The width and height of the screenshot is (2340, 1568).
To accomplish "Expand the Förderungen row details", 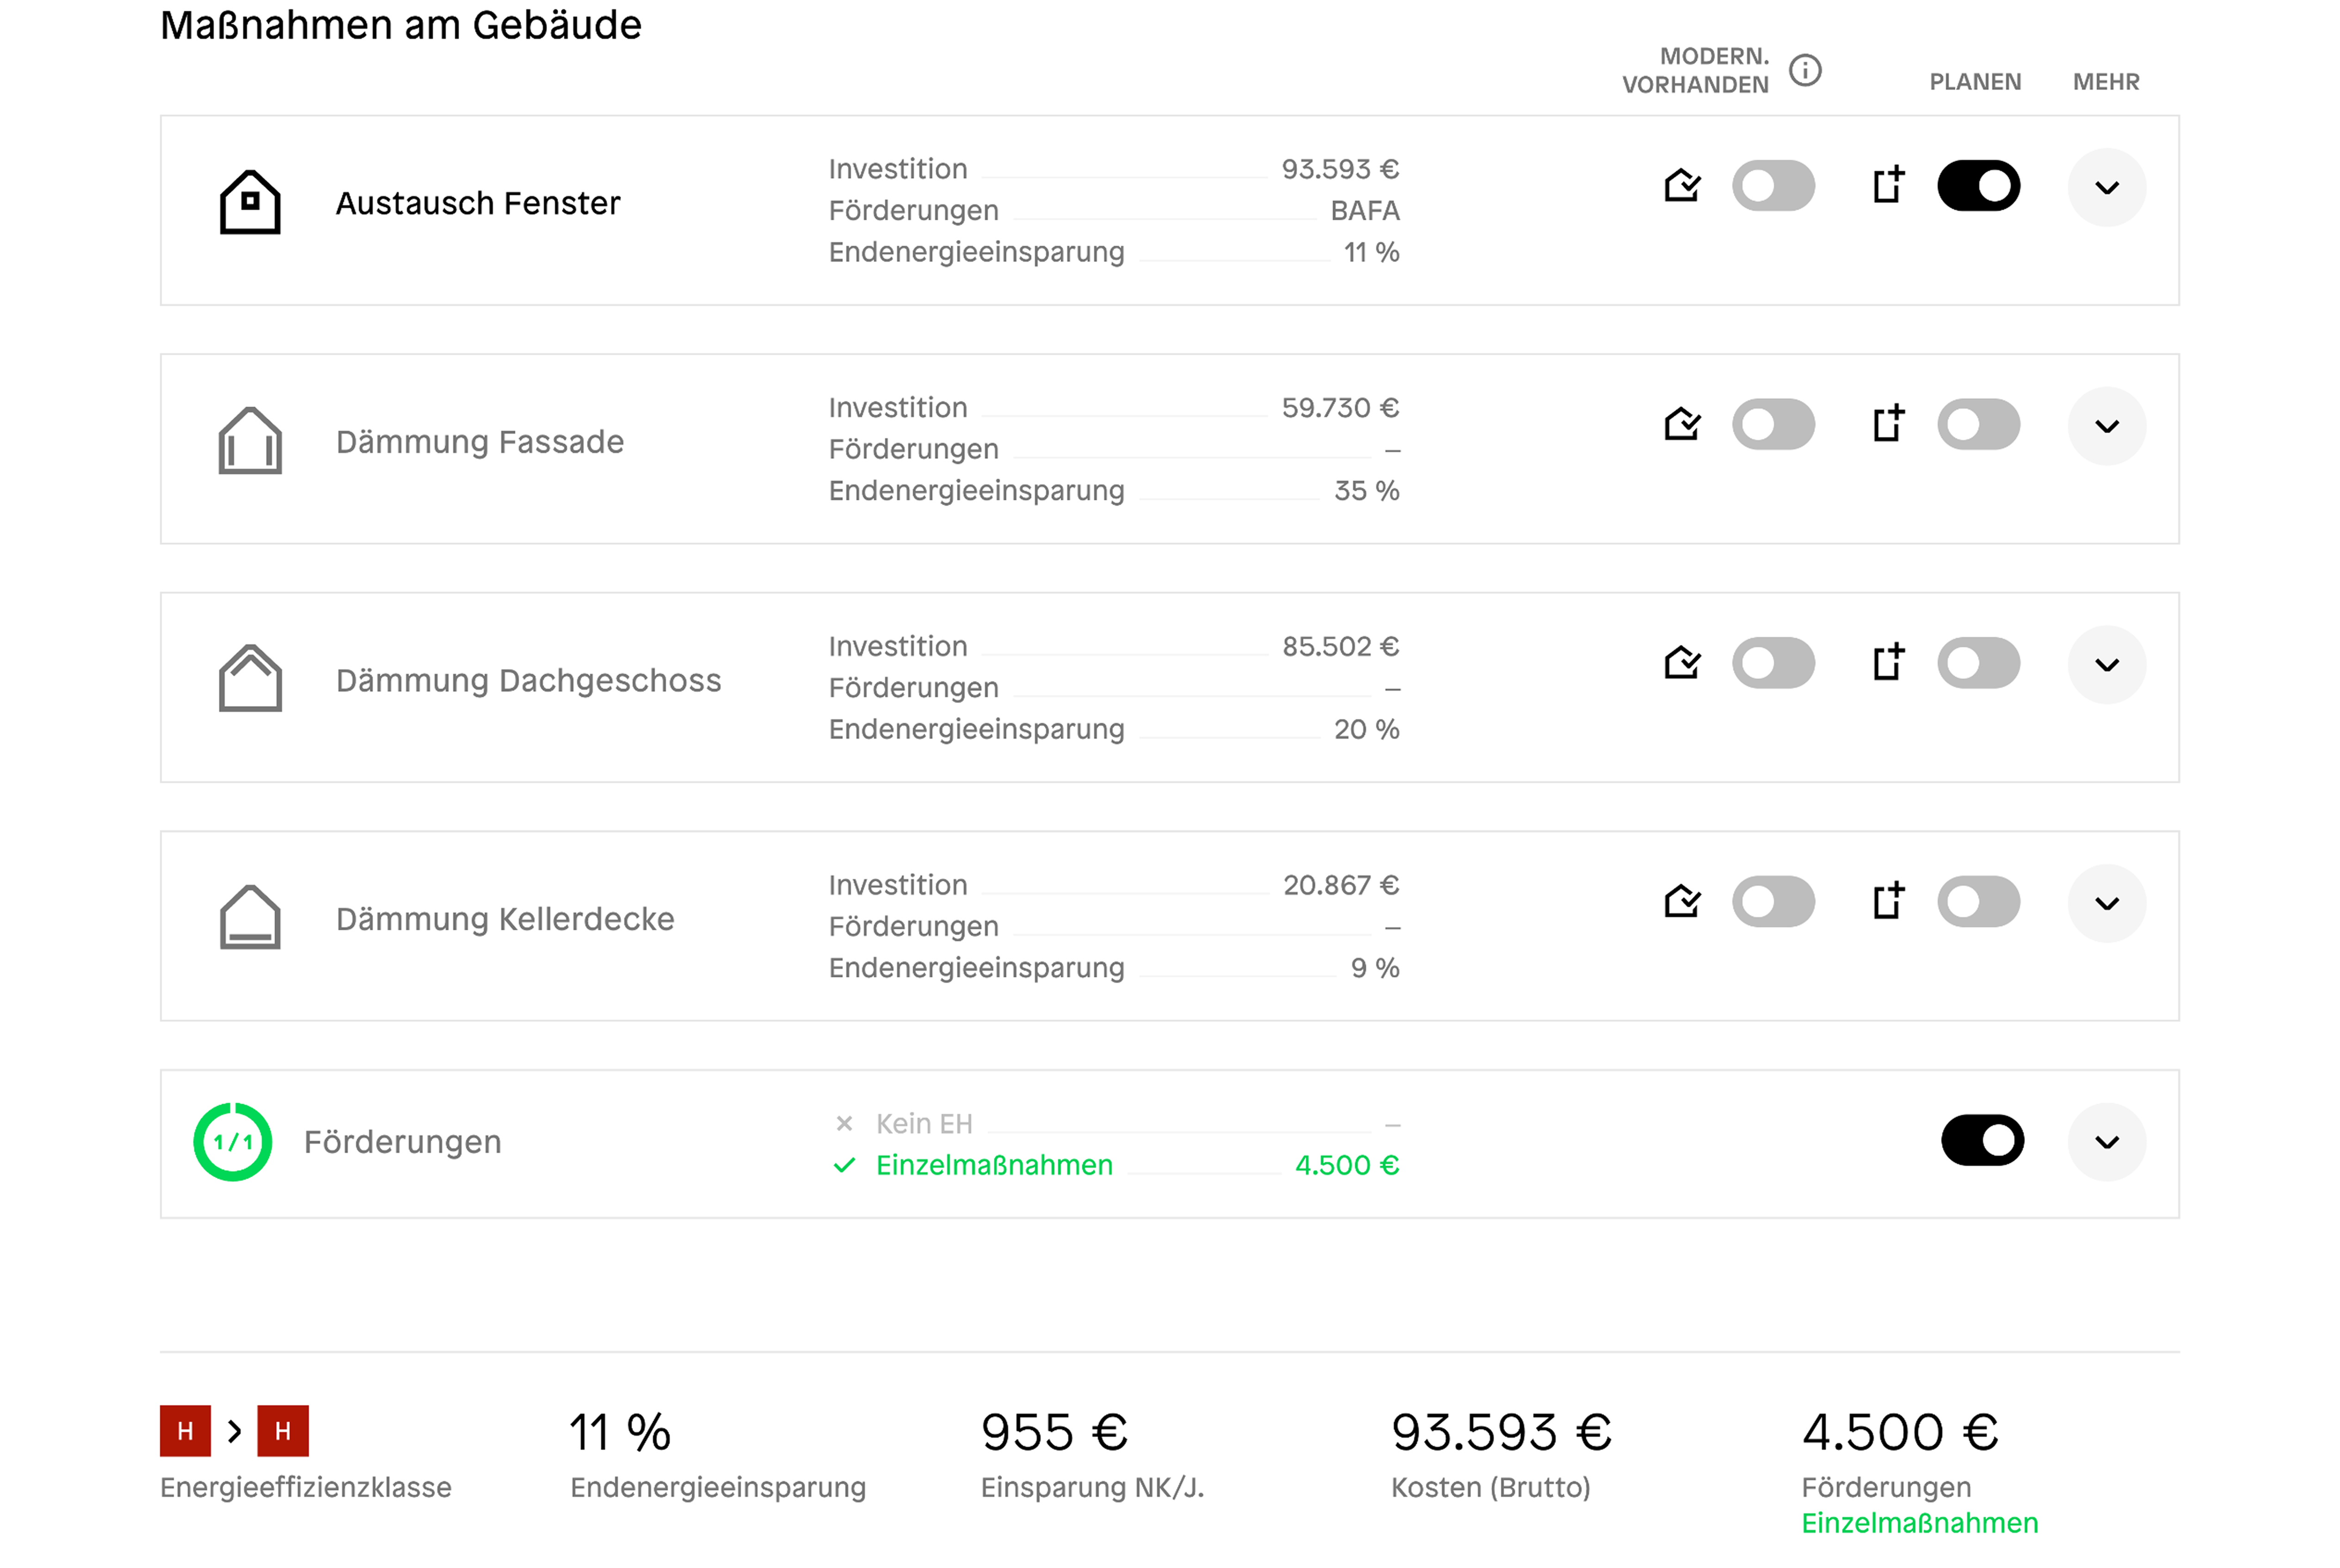I will pos(2106,1142).
